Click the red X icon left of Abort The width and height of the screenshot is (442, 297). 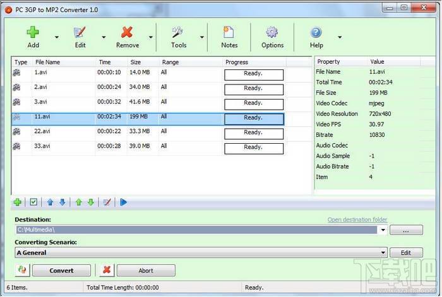[107, 270]
